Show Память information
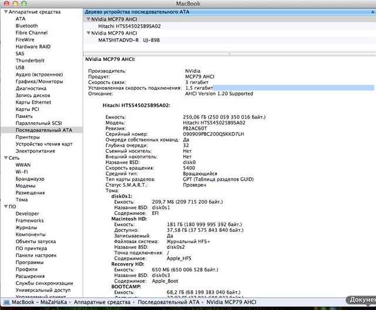 click(x=24, y=116)
